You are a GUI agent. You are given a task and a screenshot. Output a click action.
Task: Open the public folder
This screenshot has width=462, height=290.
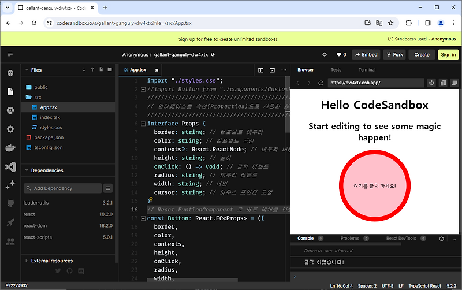(40, 87)
